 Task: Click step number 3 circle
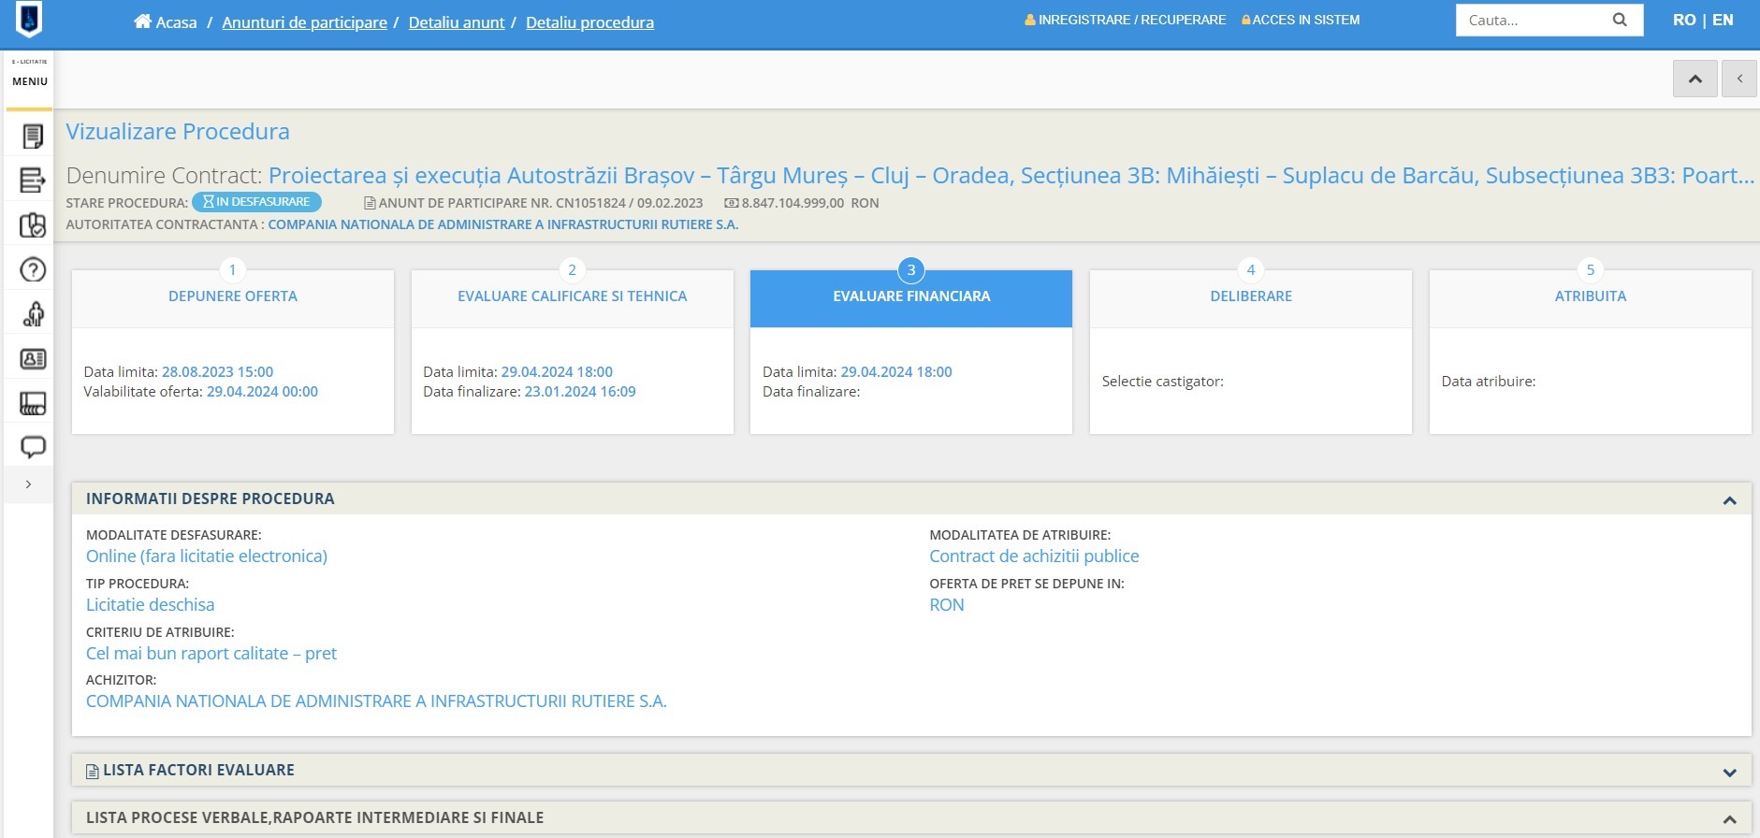pos(911,270)
